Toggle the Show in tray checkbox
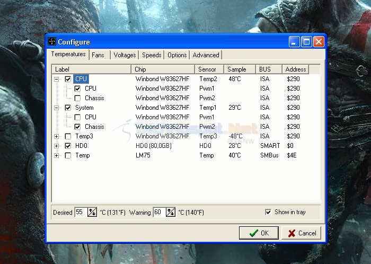 (268, 212)
